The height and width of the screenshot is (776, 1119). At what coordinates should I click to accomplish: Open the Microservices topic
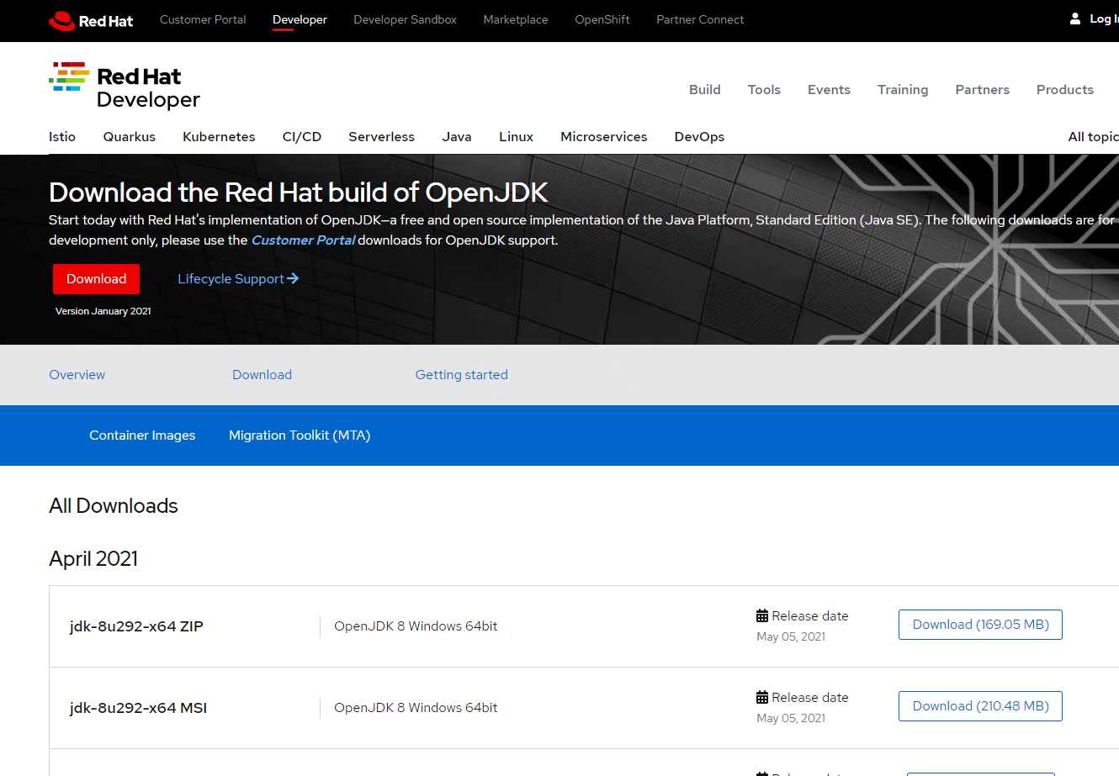(604, 137)
